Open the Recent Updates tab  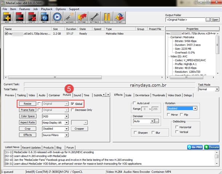[x=31, y=147]
